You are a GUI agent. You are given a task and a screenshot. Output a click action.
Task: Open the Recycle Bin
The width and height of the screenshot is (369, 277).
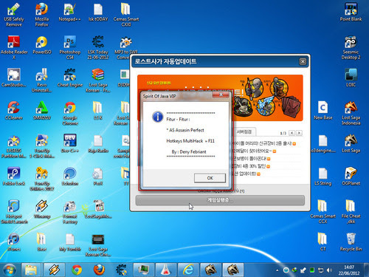351,242
